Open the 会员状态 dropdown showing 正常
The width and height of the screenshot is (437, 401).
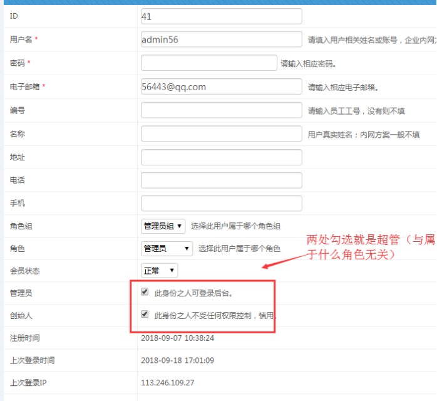(159, 271)
